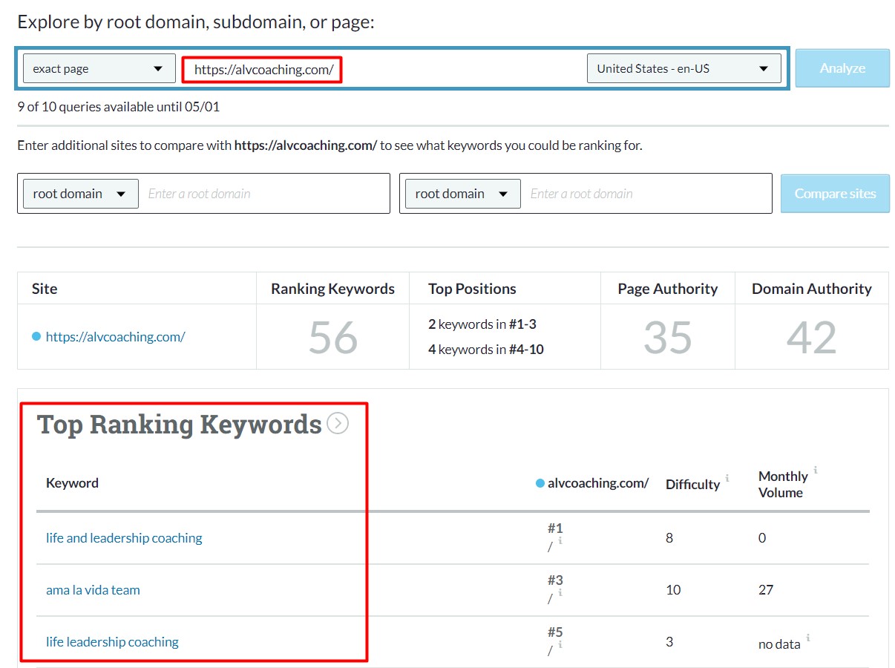Click the Compare sites button

click(x=835, y=194)
